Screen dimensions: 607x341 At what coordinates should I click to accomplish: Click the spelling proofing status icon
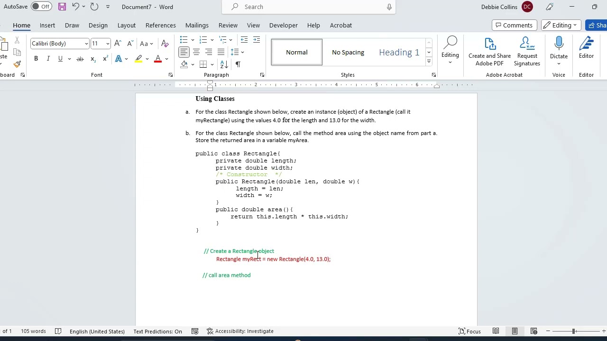click(58, 331)
